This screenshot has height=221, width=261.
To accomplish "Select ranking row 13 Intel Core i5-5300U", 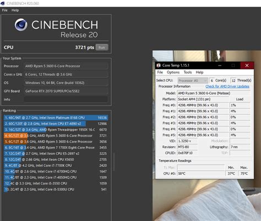I will 56,189.
